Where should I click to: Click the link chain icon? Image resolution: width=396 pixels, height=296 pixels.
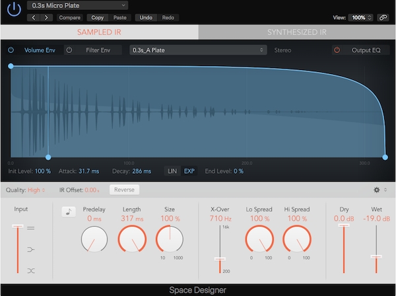tap(383, 17)
